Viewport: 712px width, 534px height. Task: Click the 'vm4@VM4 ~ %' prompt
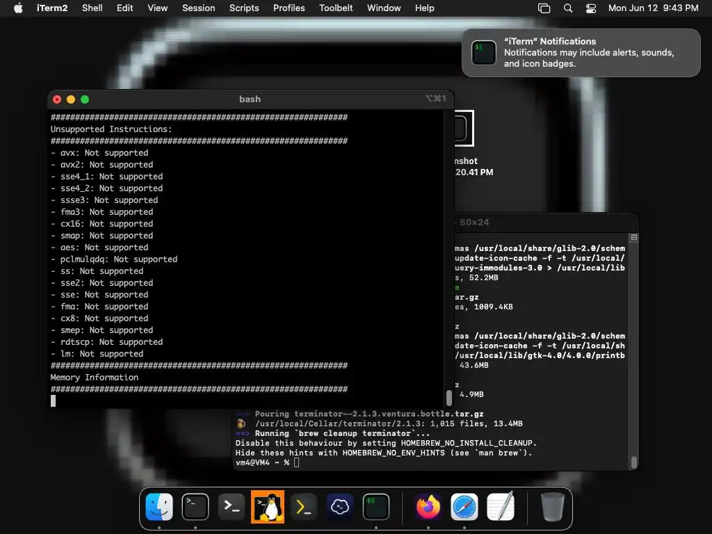[x=262, y=462]
